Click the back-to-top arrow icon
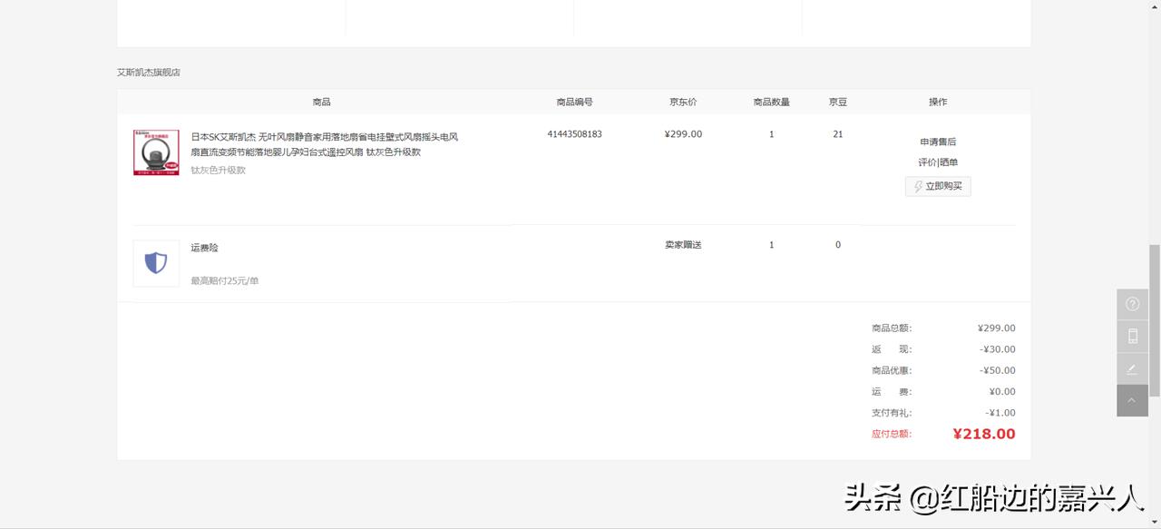 [1132, 400]
